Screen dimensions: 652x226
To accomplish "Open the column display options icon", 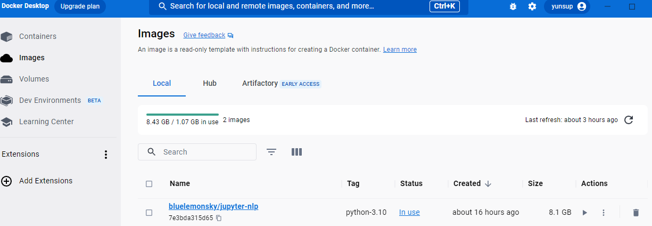I will [297, 152].
